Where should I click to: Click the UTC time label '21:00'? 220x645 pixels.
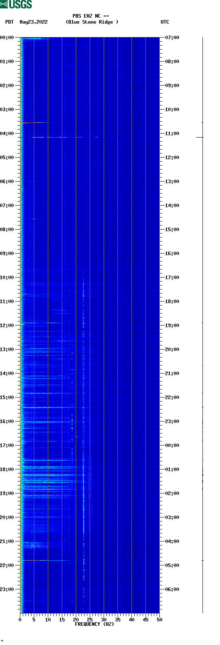(172, 373)
